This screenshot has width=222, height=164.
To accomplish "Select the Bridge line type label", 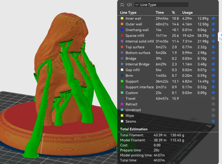I will click(131, 58).
